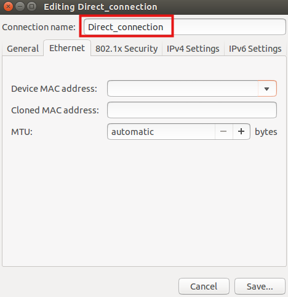Select the Ethernet tab
This screenshot has height=297, width=288.
(x=67, y=48)
